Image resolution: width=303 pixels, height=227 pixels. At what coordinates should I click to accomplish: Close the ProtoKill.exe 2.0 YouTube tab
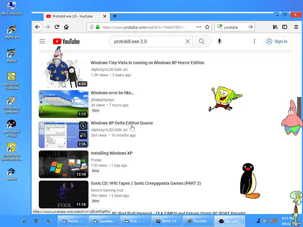[x=104, y=16]
